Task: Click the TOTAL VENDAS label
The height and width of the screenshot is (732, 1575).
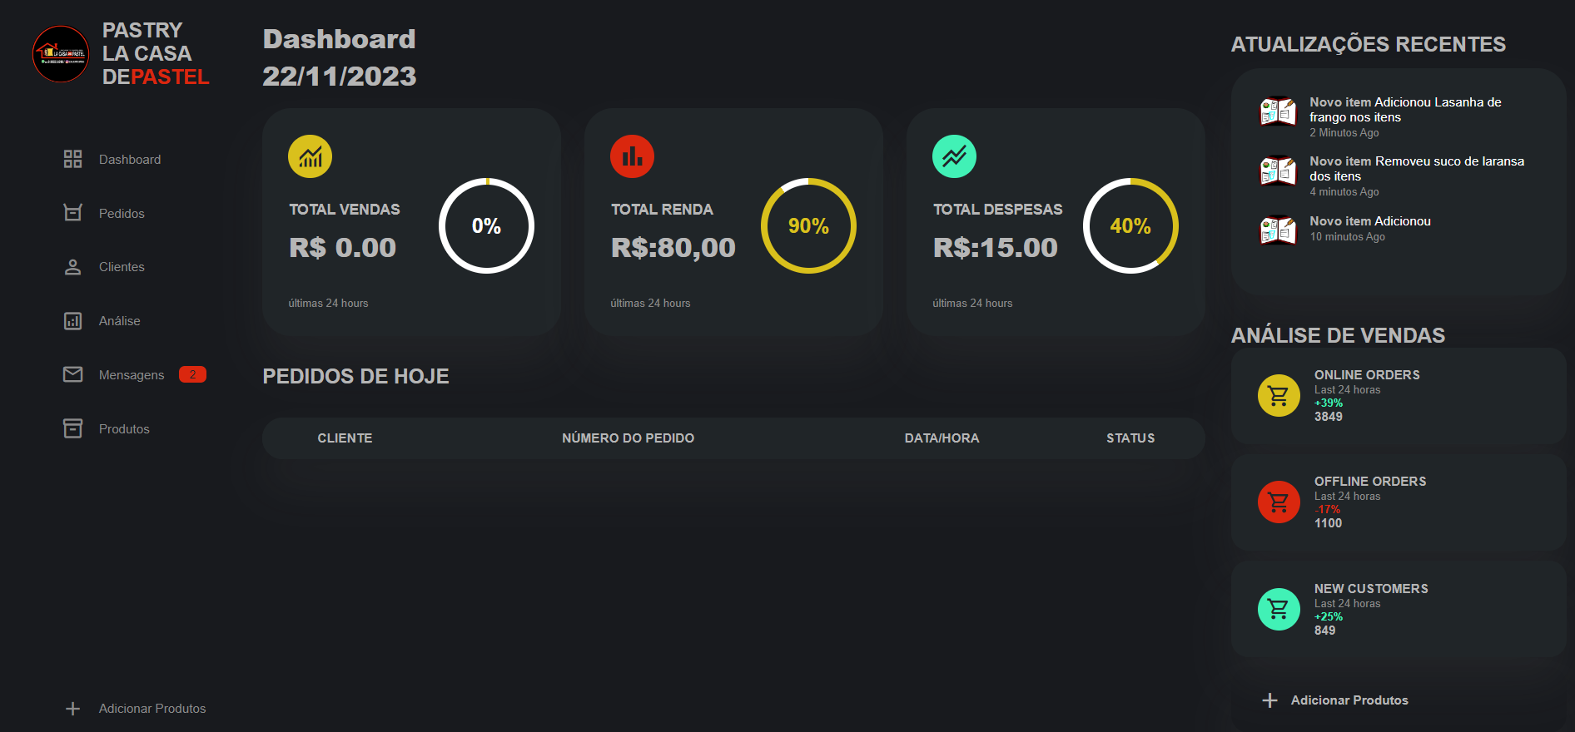Action: click(x=345, y=210)
